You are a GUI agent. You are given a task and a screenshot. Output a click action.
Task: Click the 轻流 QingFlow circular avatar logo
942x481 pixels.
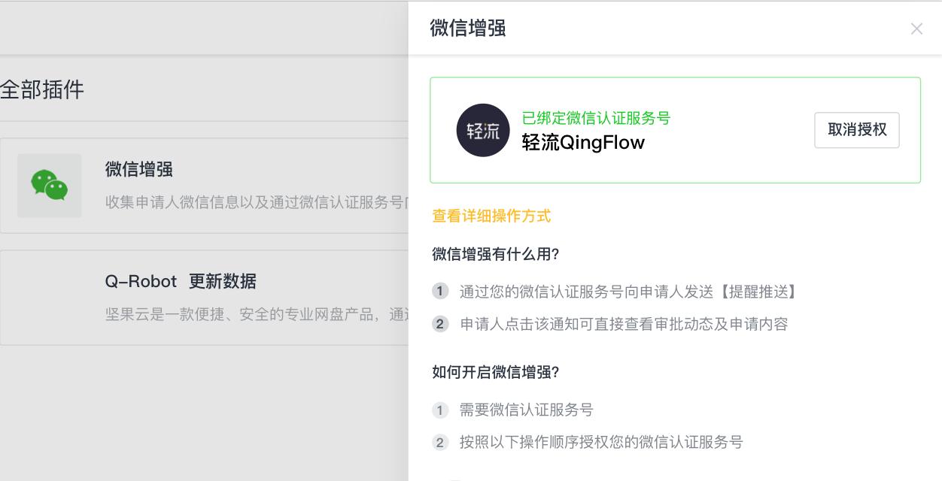point(483,130)
